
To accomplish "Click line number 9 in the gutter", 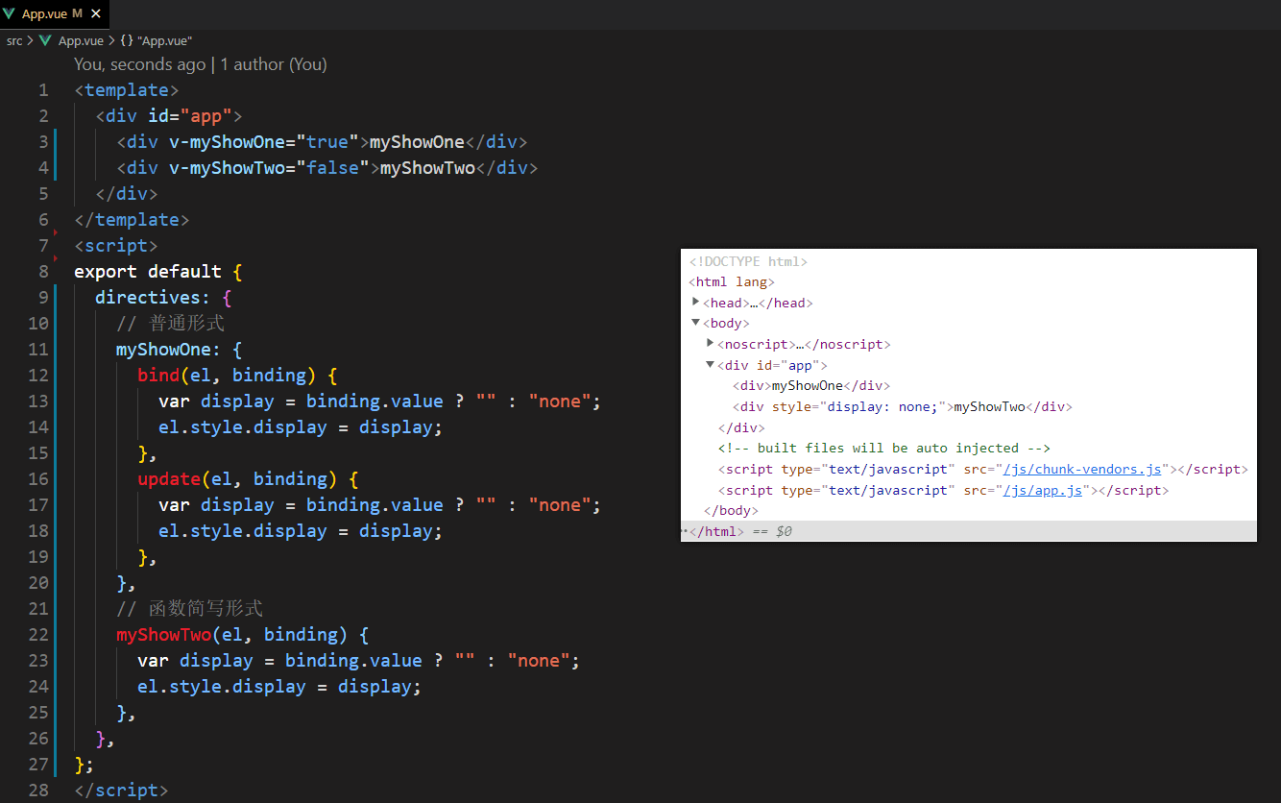I will [43, 298].
